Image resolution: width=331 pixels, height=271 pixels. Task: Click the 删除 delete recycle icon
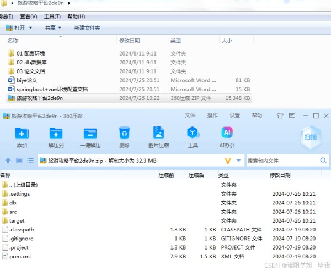pyautogui.click(x=124, y=133)
